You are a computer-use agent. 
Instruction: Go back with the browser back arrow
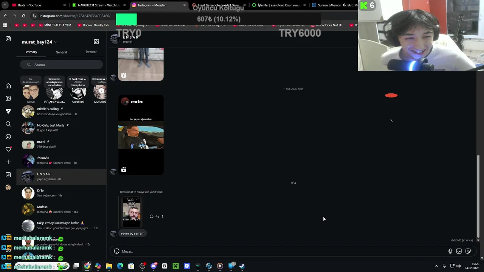(x=5, y=16)
